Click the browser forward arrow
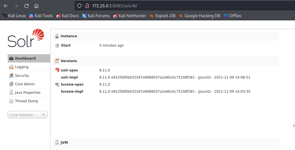The image size is (295, 150). 16,6
